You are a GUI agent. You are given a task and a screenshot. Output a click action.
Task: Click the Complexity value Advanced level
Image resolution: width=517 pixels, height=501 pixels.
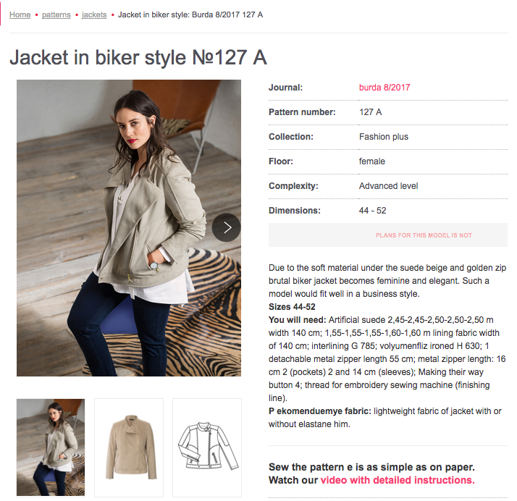pyautogui.click(x=388, y=186)
